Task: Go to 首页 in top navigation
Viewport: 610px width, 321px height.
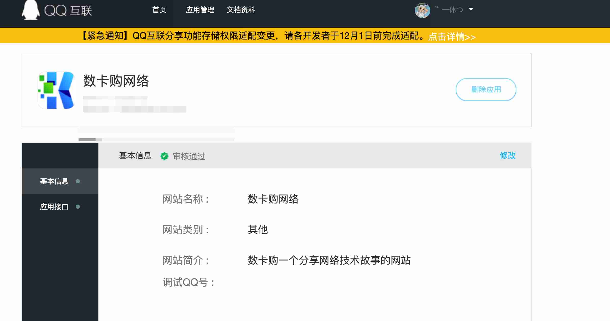Action: point(159,10)
